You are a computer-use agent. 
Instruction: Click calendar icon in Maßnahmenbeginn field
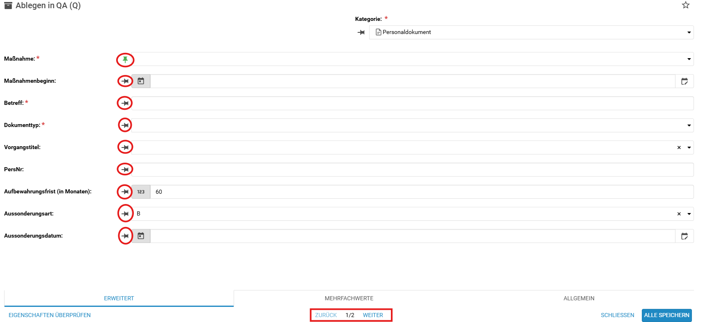[141, 81]
